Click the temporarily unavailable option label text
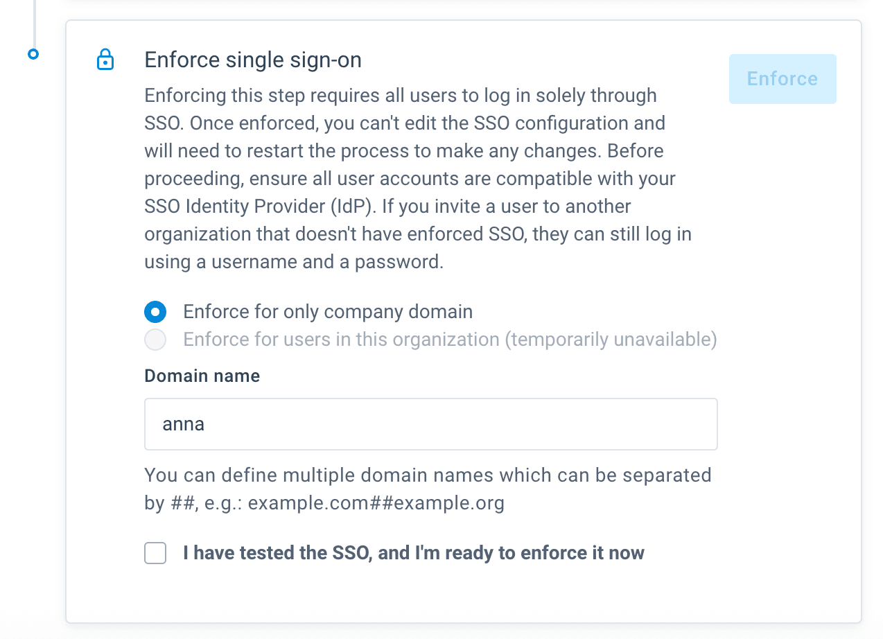 tap(449, 340)
